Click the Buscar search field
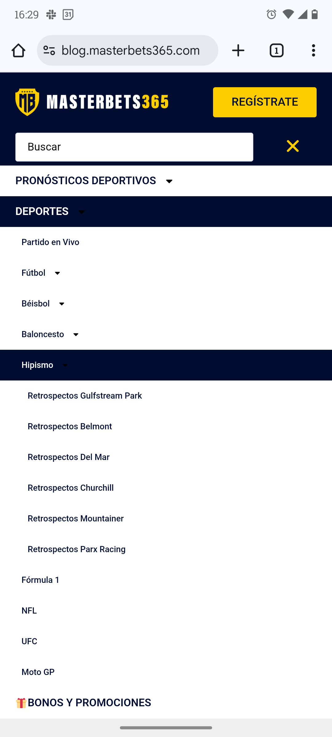 134,147
